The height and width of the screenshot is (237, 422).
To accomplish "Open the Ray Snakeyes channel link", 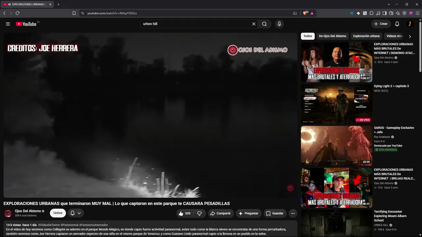I will (382, 137).
